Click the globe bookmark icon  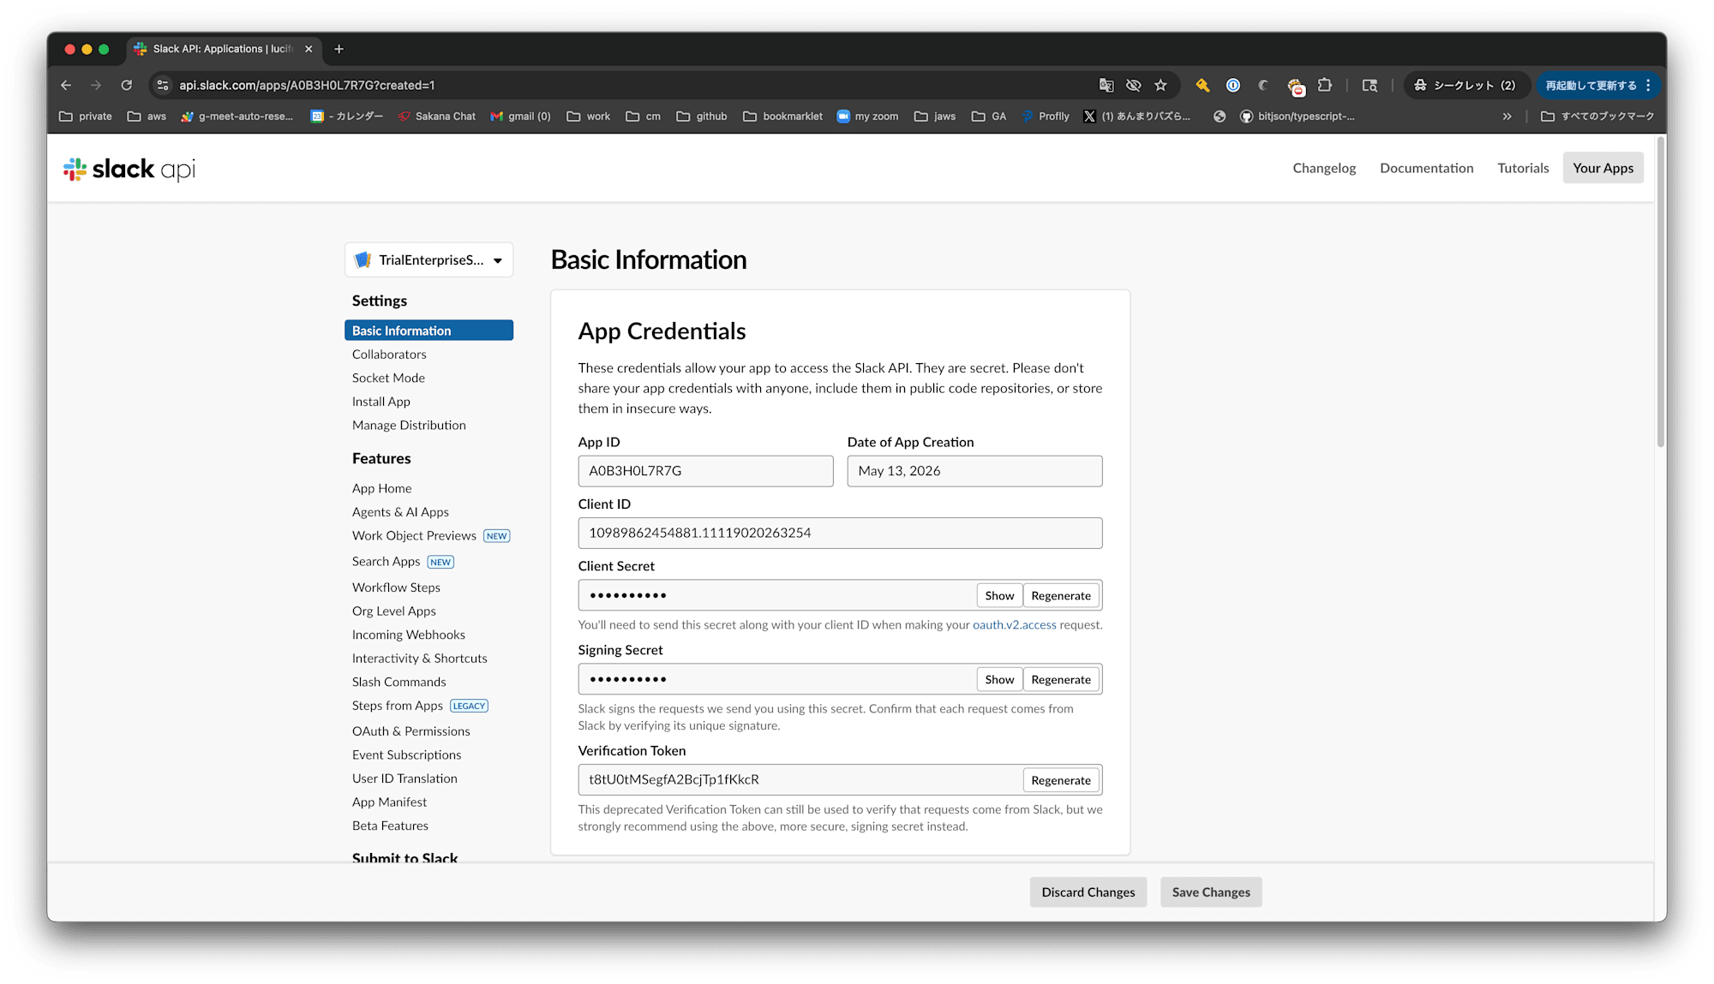pyautogui.click(x=1220, y=116)
